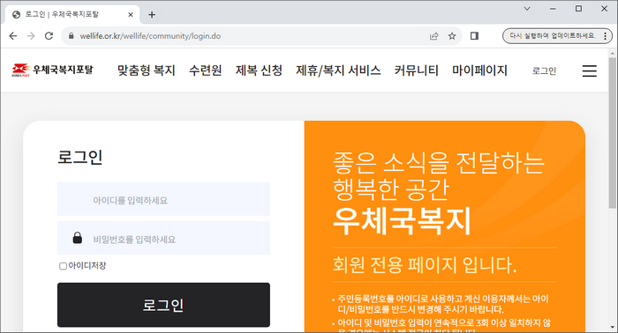
Task: Open new tab with plus icon
Action: pos(152,15)
